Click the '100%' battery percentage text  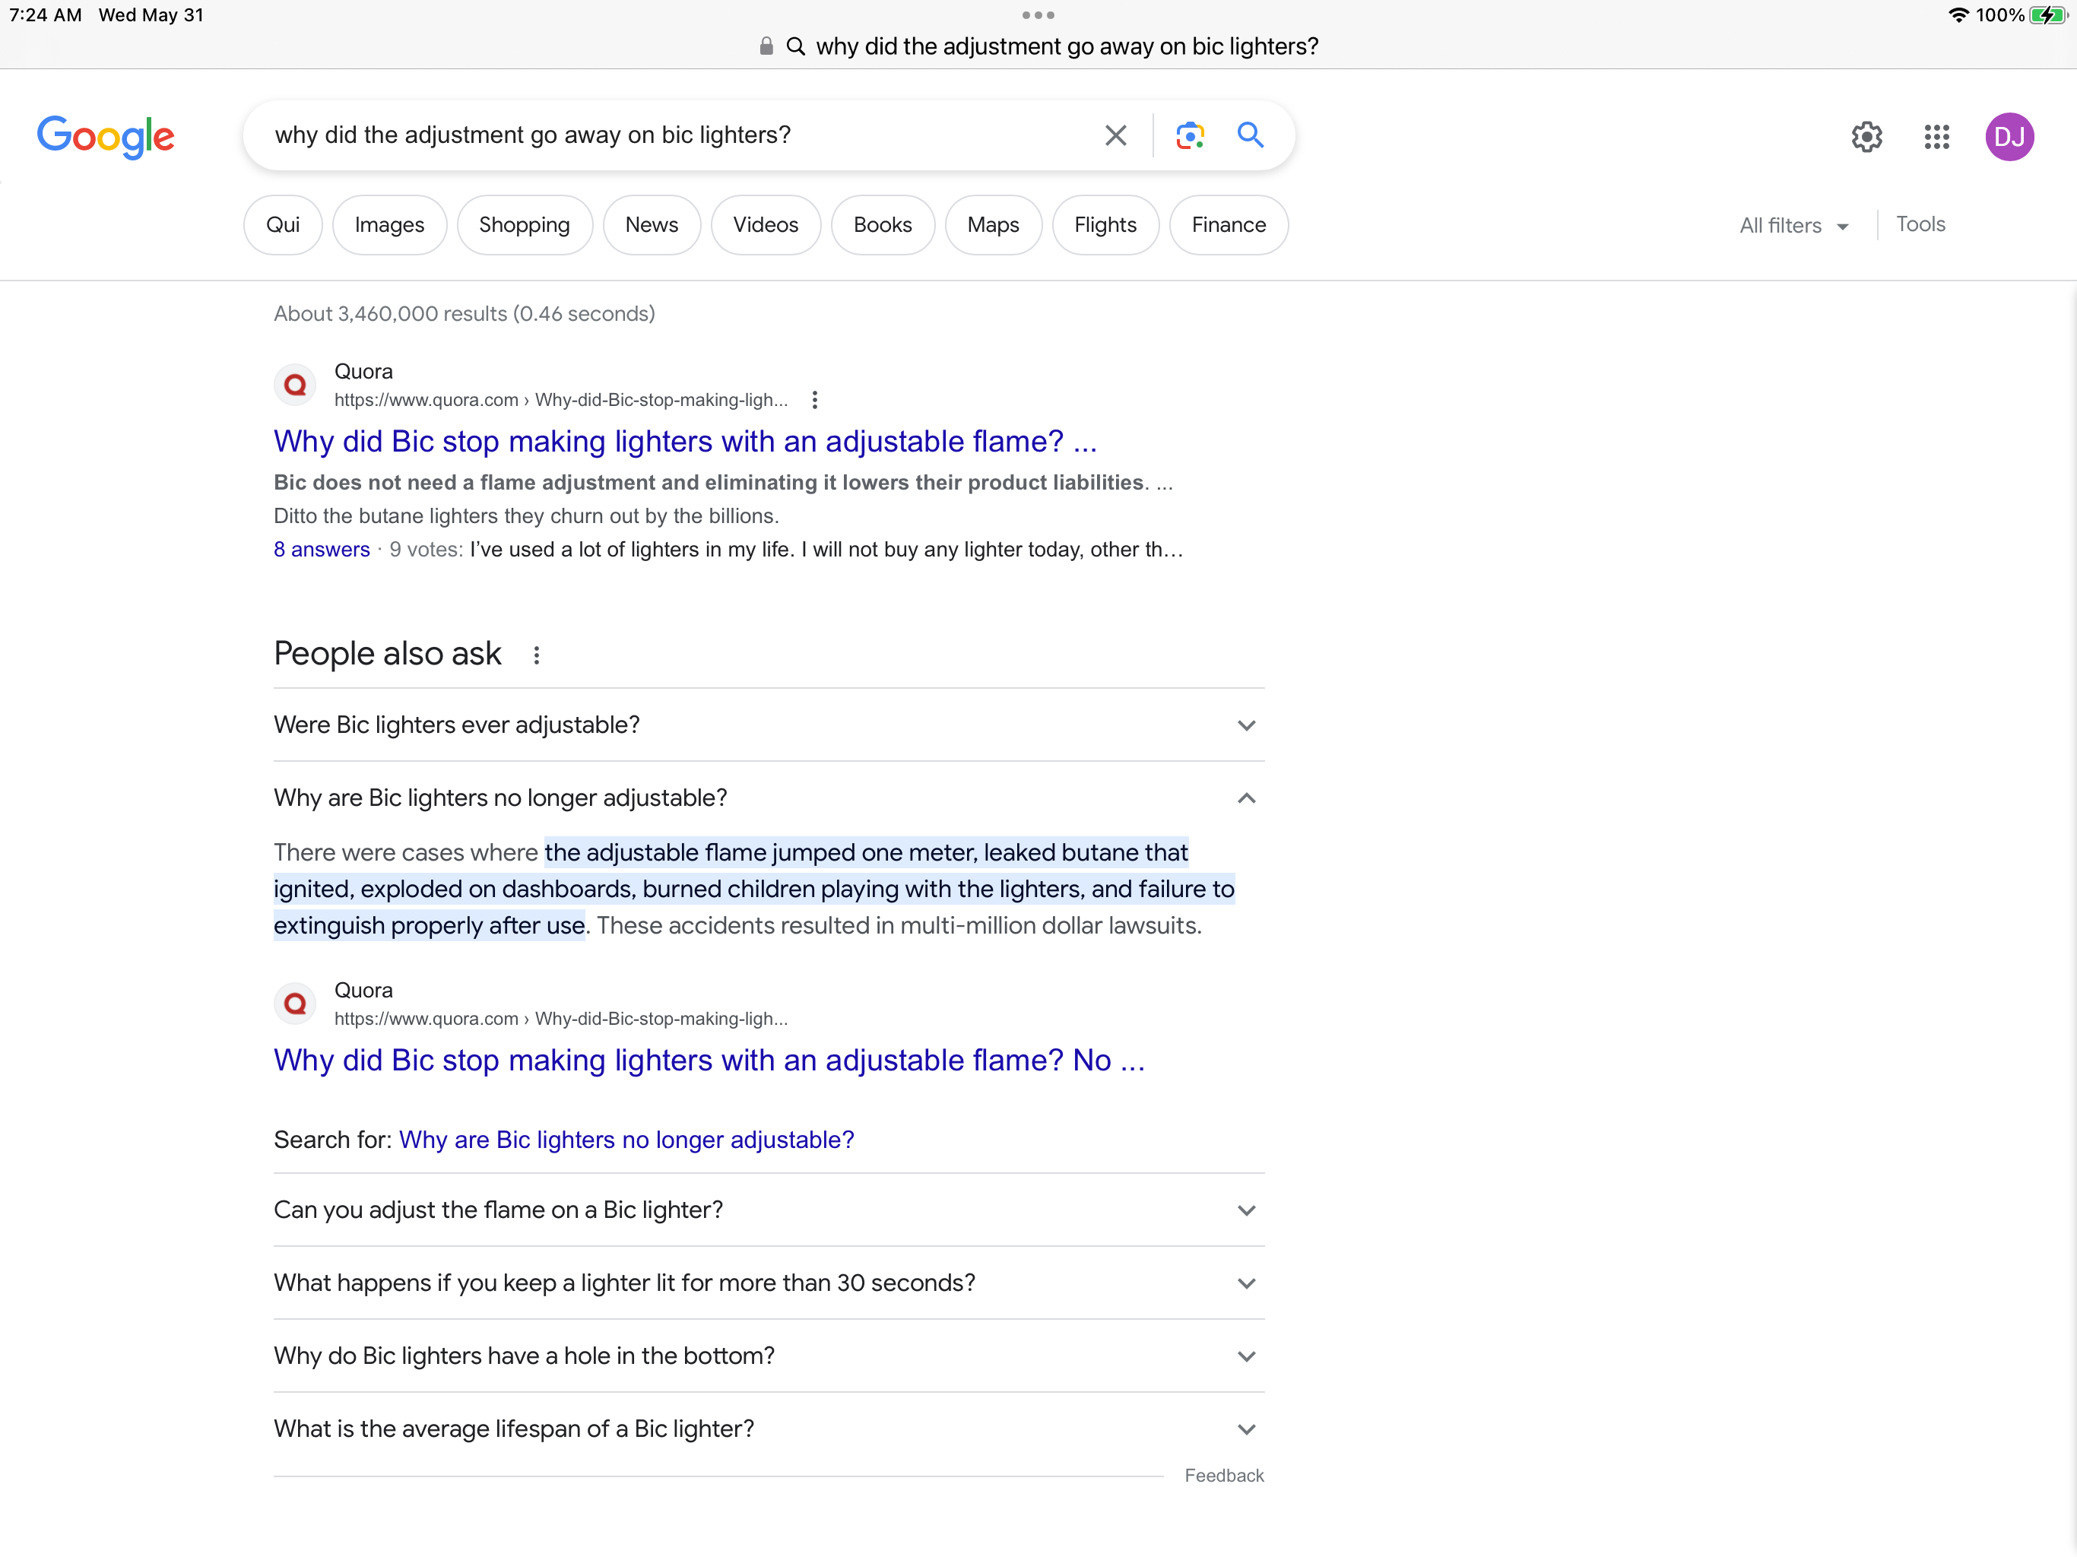pyautogui.click(x=1999, y=15)
